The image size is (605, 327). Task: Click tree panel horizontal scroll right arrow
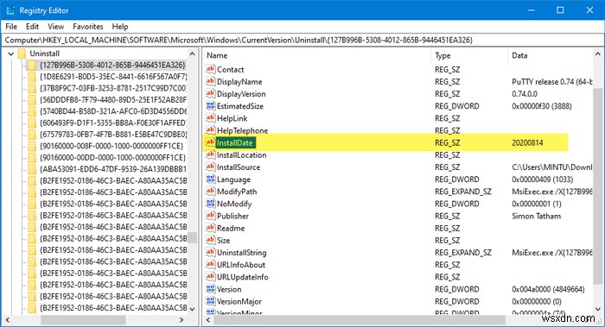click(x=181, y=320)
